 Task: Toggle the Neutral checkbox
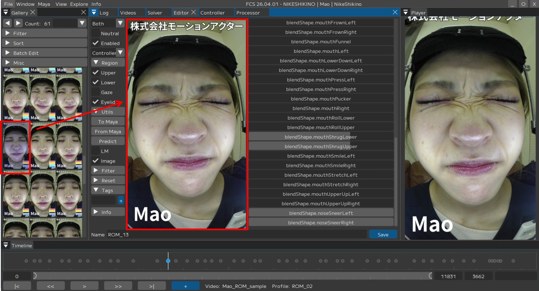[x=96, y=33]
